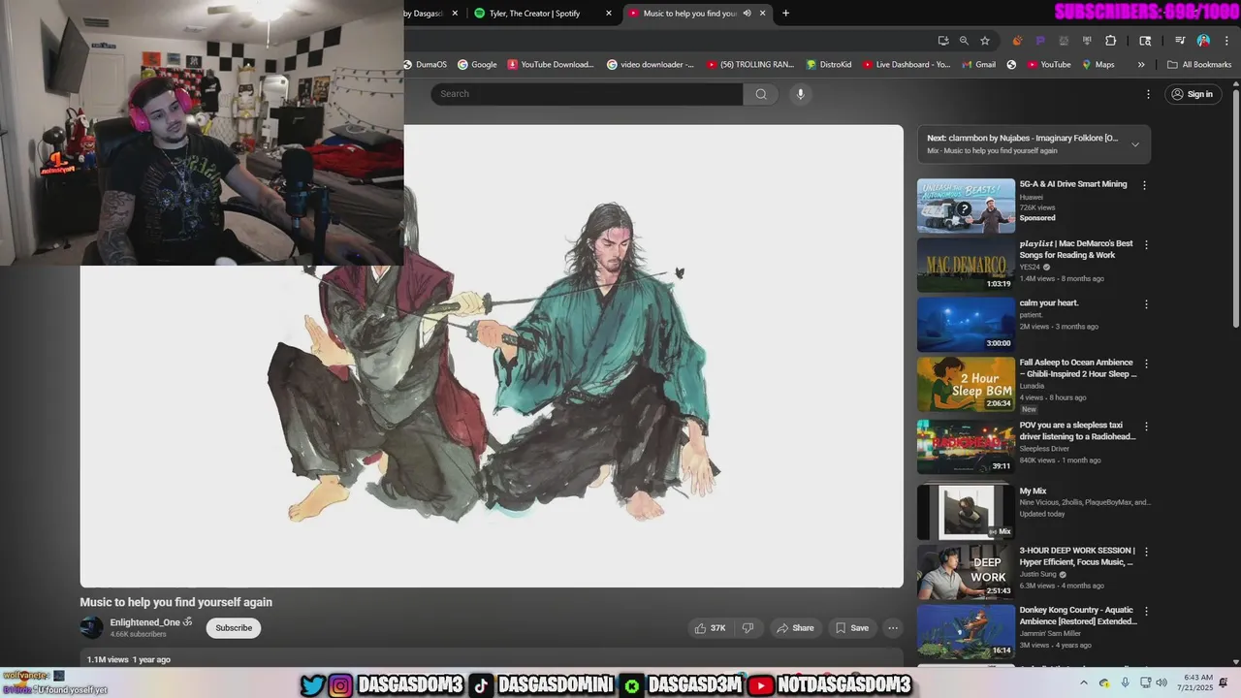
Task: Click Sign in button on YouTube
Action: pos(1192,94)
